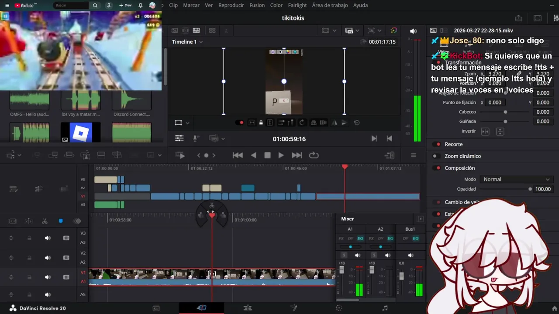The width and height of the screenshot is (559, 314).
Task: Expand the transform tool dropdown arrow
Action: [x=187, y=123]
